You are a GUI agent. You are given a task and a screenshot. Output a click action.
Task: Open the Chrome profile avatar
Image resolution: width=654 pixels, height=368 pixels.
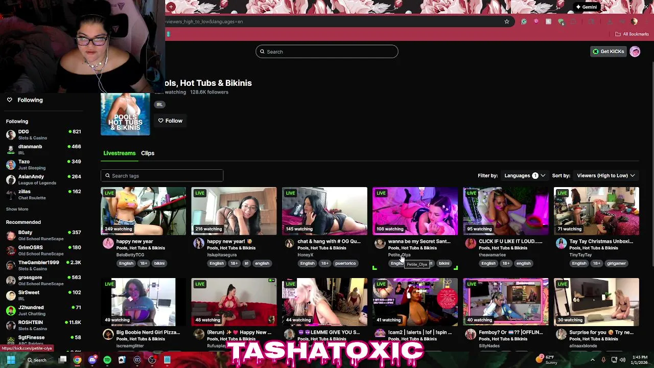coord(634,21)
